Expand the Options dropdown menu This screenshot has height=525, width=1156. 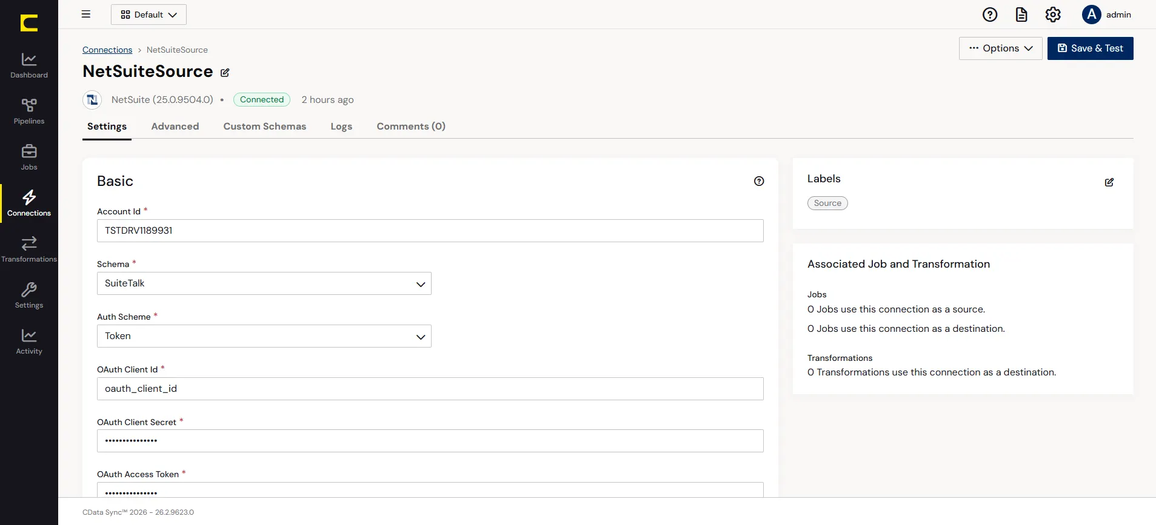pyautogui.click(x=1001, y=48)
